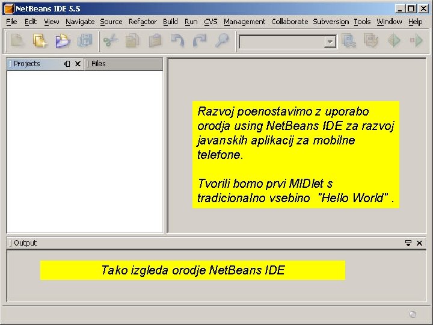Click the Run Main Project icon
433x325 pixels.
tap(394, 41)
